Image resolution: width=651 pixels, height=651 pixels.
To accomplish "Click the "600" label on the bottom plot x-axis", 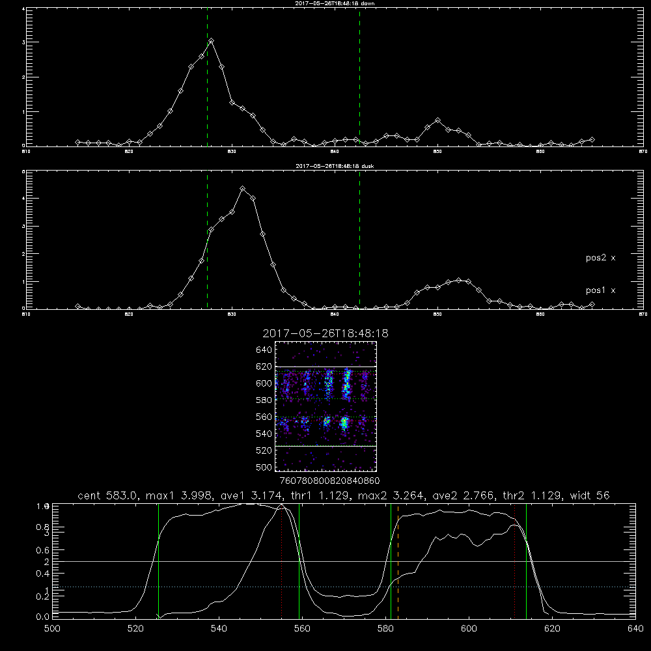I will [469, 629].
